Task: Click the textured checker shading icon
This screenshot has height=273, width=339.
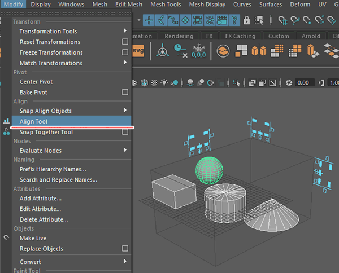Action: click(x=154, y=82)
